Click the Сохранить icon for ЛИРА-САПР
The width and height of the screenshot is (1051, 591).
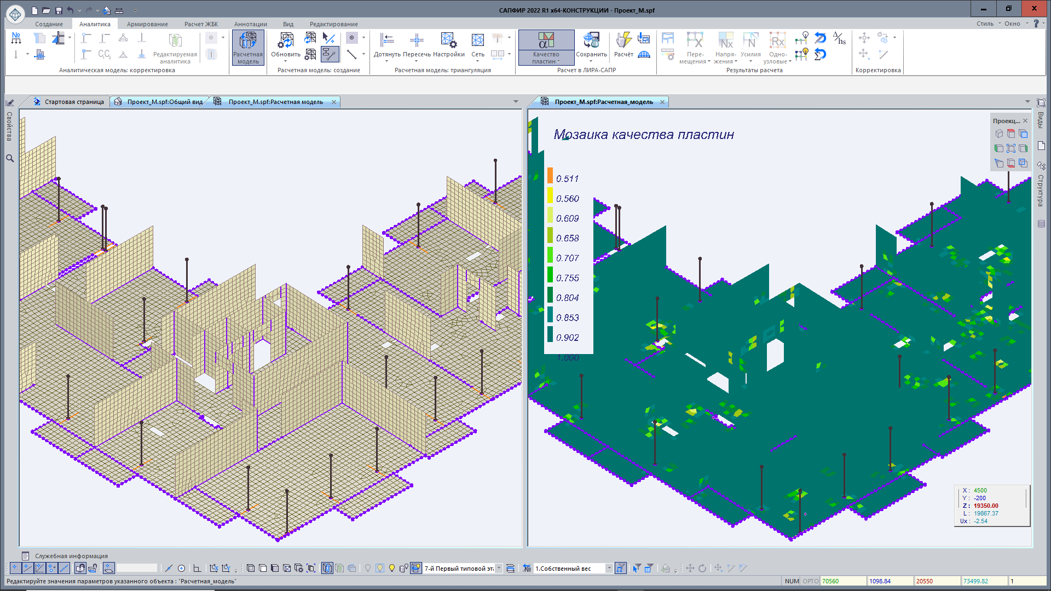591,40
